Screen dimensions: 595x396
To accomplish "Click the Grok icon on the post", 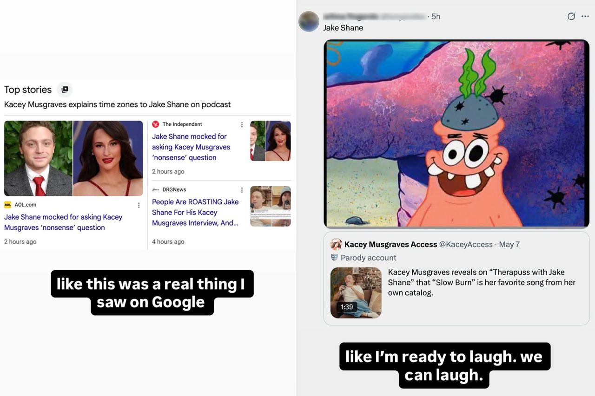I will click(x=571, y=16).
